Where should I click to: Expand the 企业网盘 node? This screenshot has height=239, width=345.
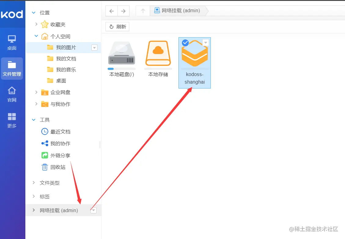[x=36, y=92]
